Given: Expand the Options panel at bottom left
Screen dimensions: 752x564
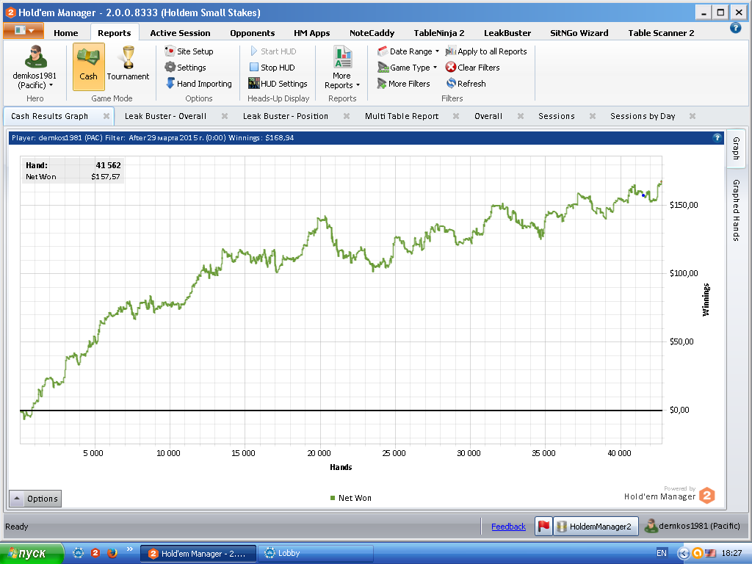Looking at the screenshot, I should coord(35,499).
